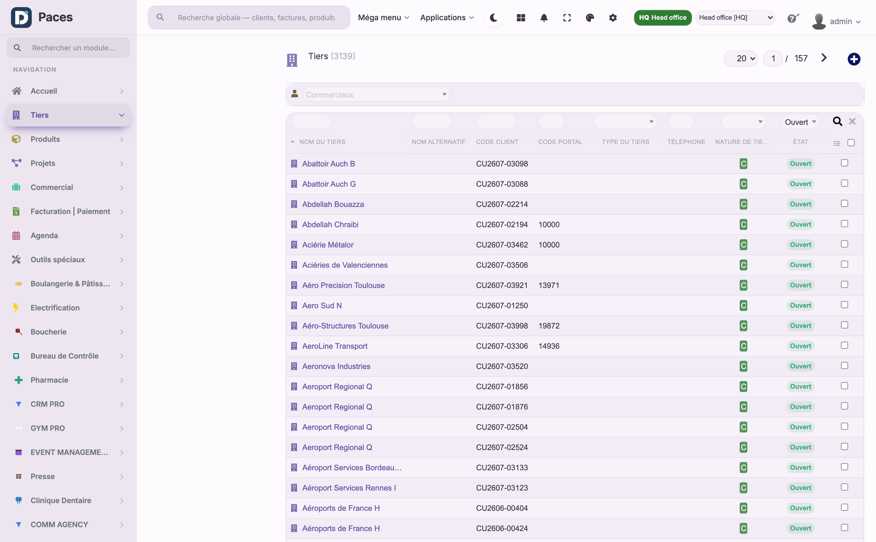Click the HQ Head office green badge
Image resolution: width=876 pixels, height=542 pixels.
point(663,18)
